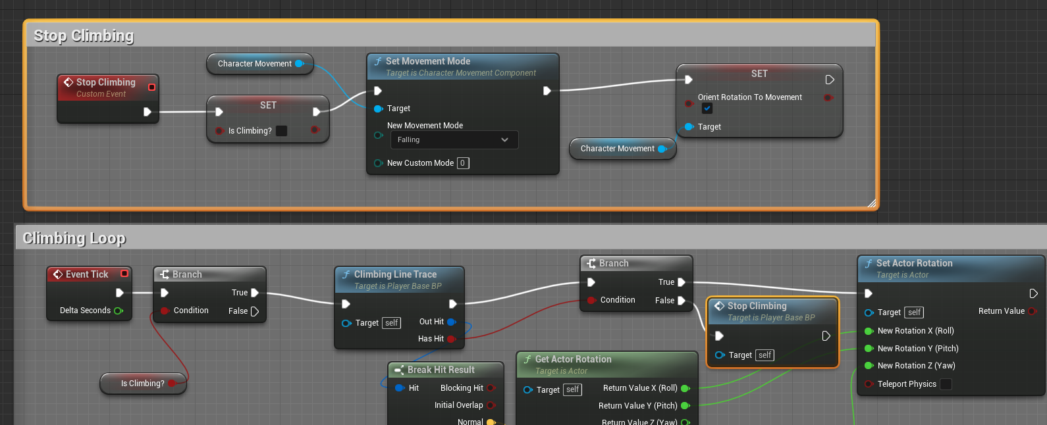The image size is (1047, 425).
Task: Select the Break Hit Result node header
Action: tap(446, 370)
